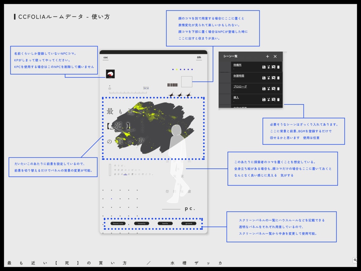Click the scissors icon on the 導入 scene
This screenshot has height=271, width=361.
269,99
